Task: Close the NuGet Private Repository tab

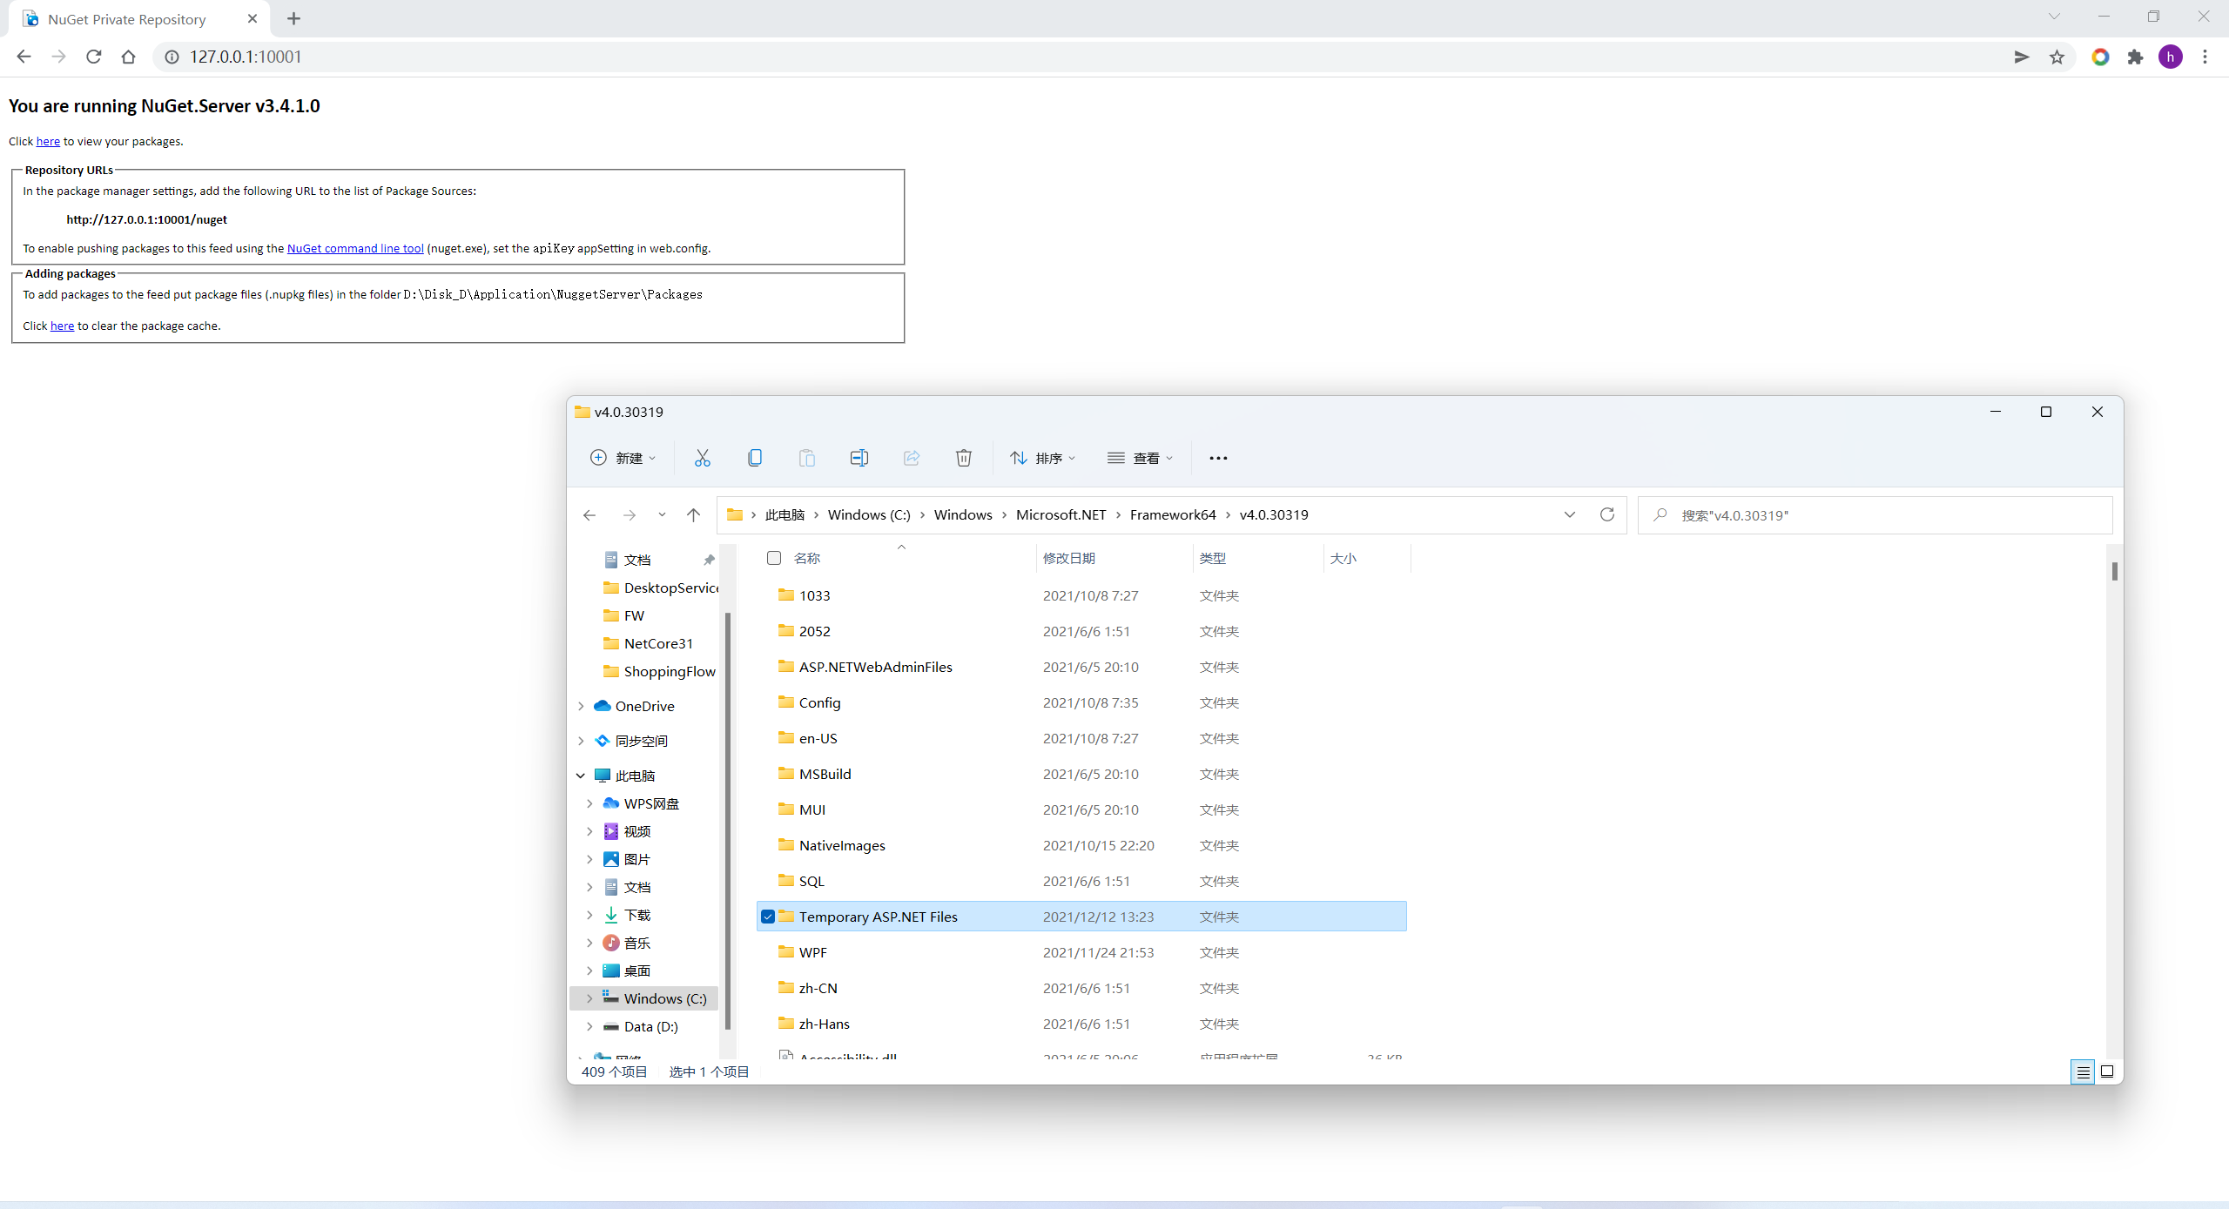Action: click(x=253, y=18)
